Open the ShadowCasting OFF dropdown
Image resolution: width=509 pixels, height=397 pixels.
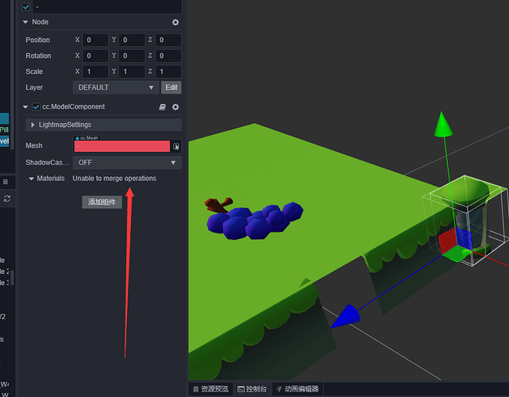click(x=127, y=163)
